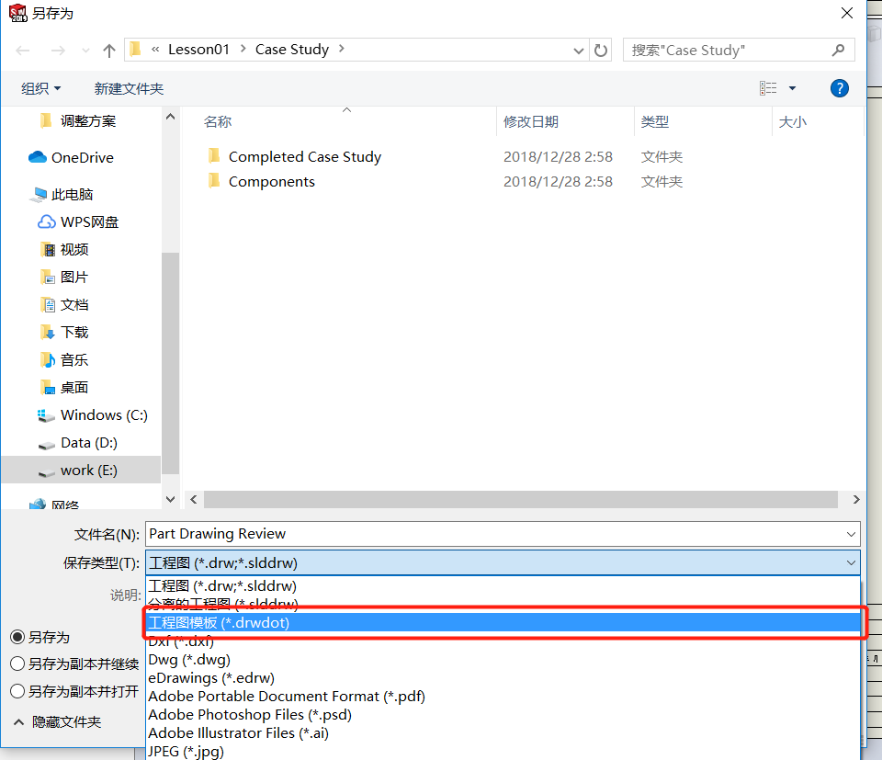
Task: Choose Dwg (*.dwg) format
Action: point(503,660)
